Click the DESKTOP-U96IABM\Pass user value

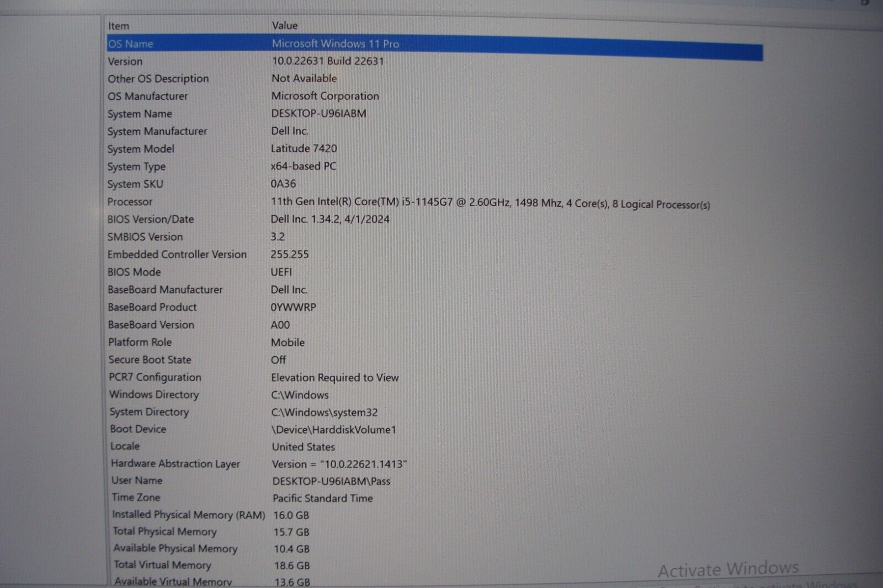click(331, 481)
